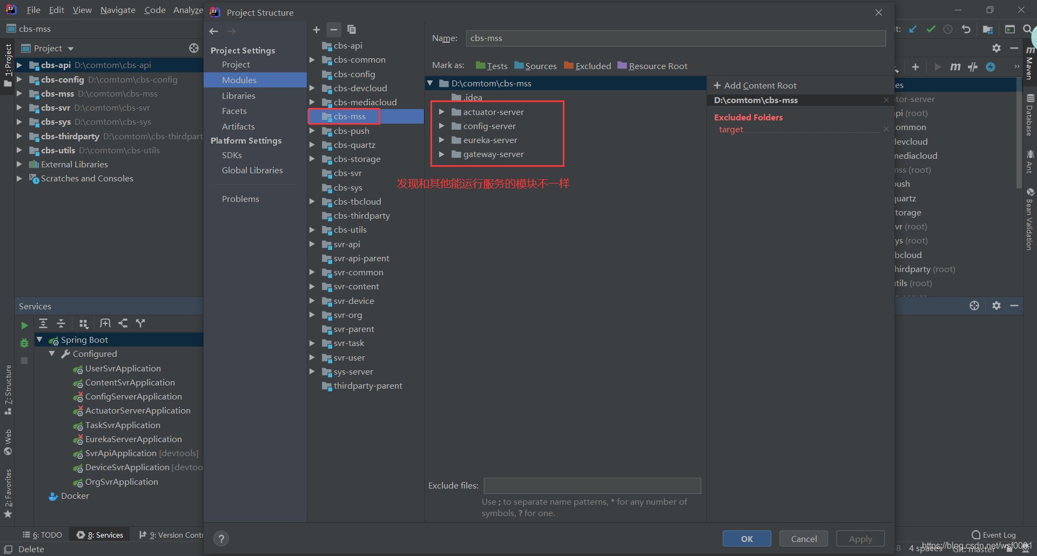The width and height of the screenshot is (1037, 556).
Task: Click Git update project arrow icon
Action: click(913, 29)
